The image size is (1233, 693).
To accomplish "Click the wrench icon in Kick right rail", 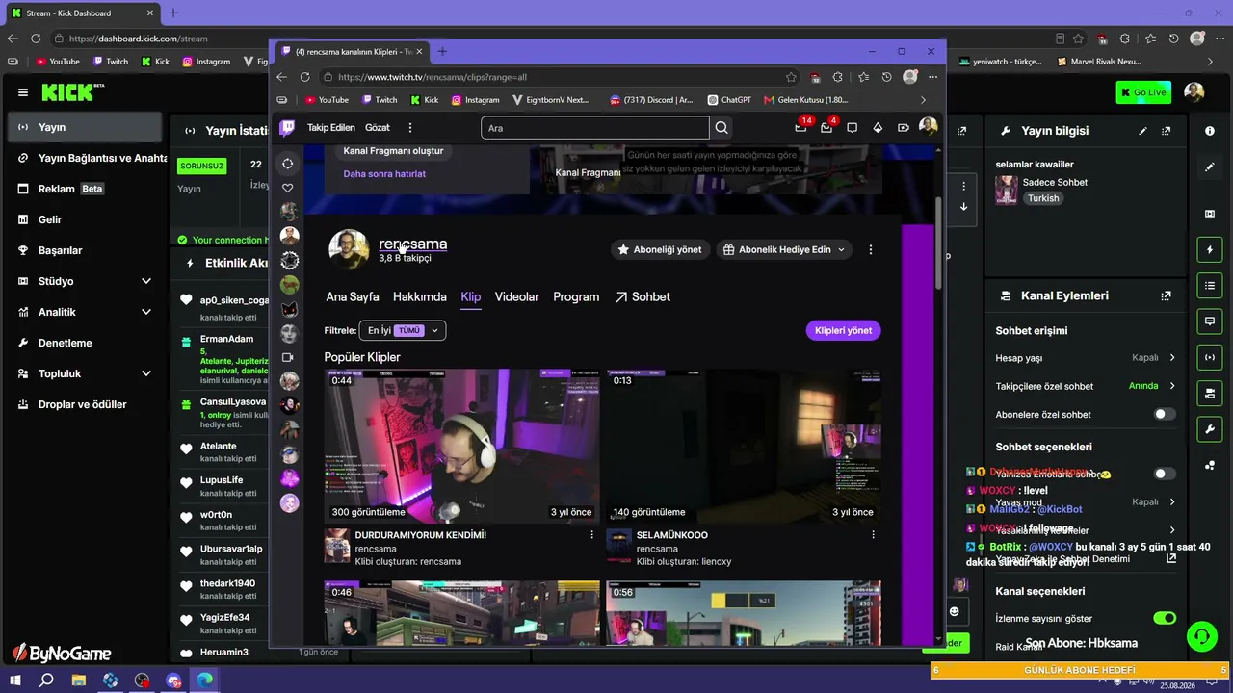I will 1210,428.
